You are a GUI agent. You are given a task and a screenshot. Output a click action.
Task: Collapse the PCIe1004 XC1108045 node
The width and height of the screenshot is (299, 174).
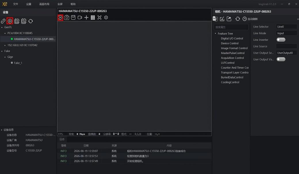5,33
